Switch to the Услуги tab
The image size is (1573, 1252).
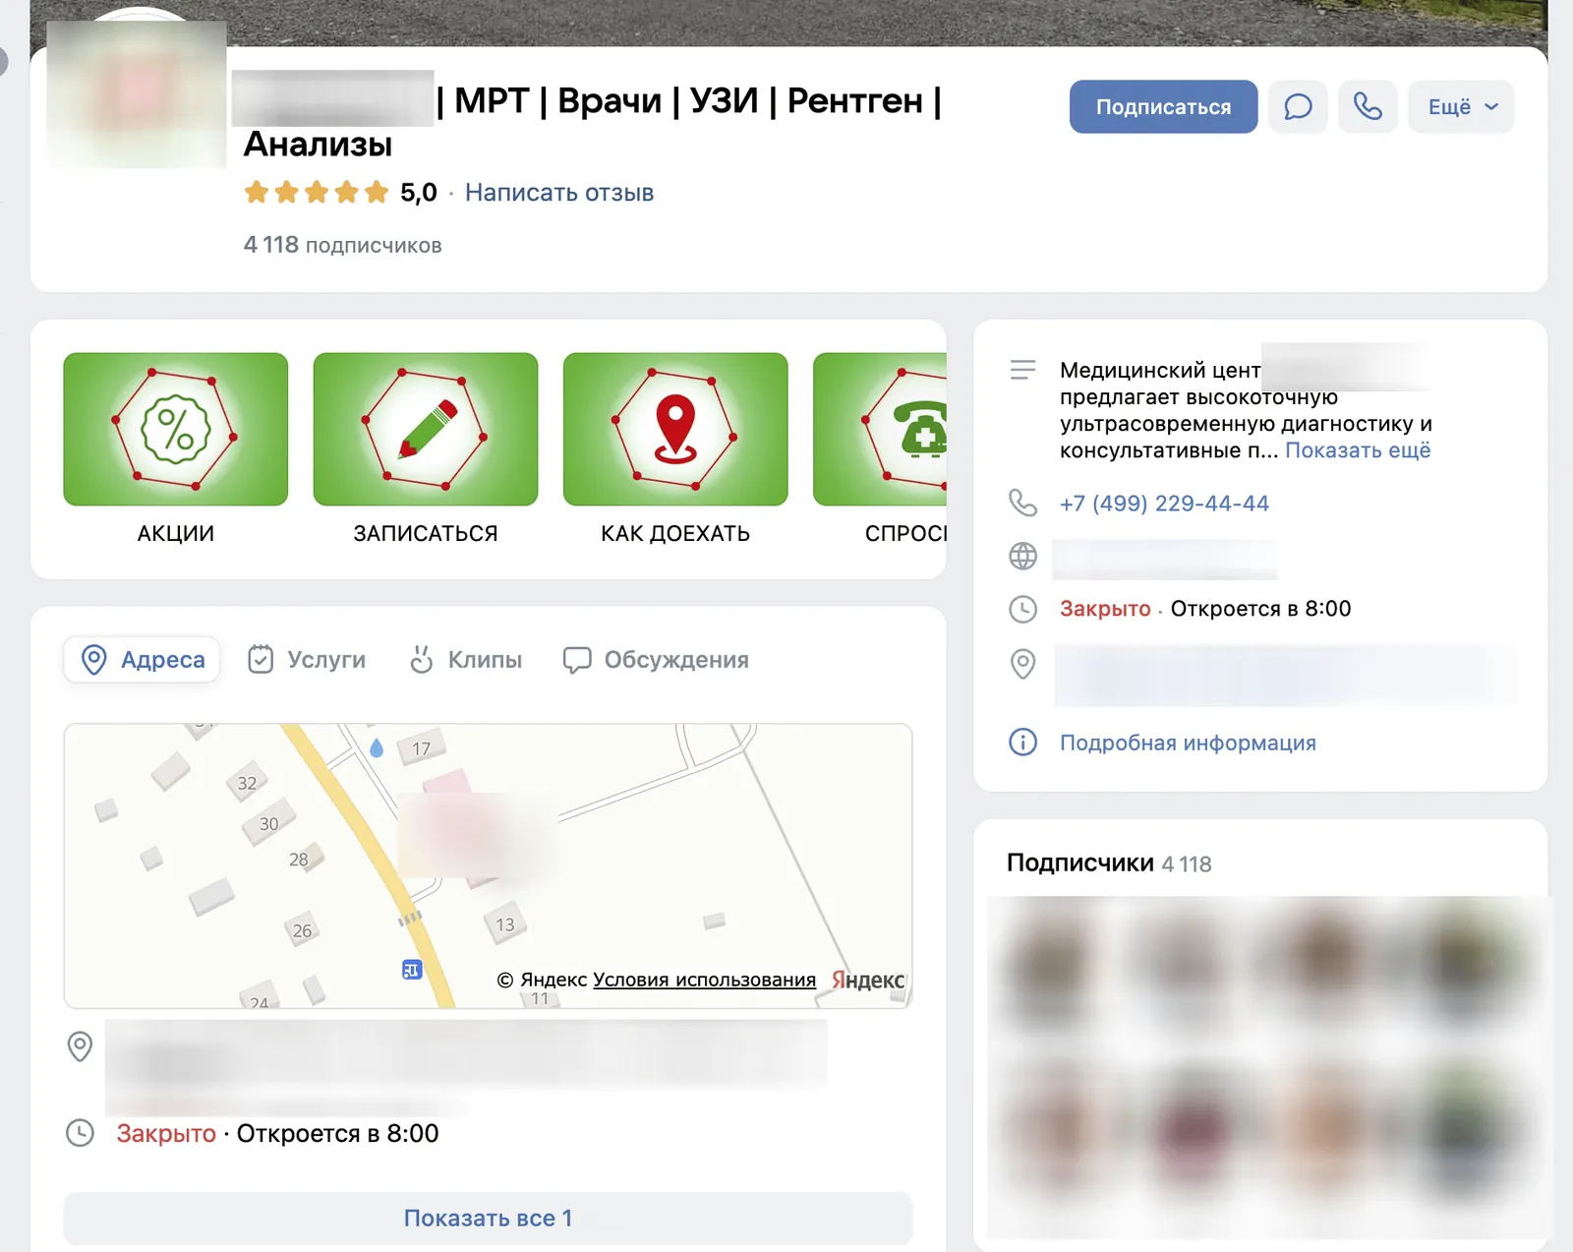(x=307, y=659)
